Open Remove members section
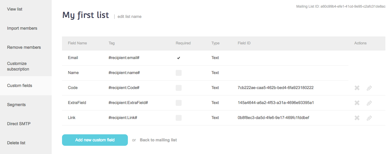 pyautogui.click(x=24, y=47)
